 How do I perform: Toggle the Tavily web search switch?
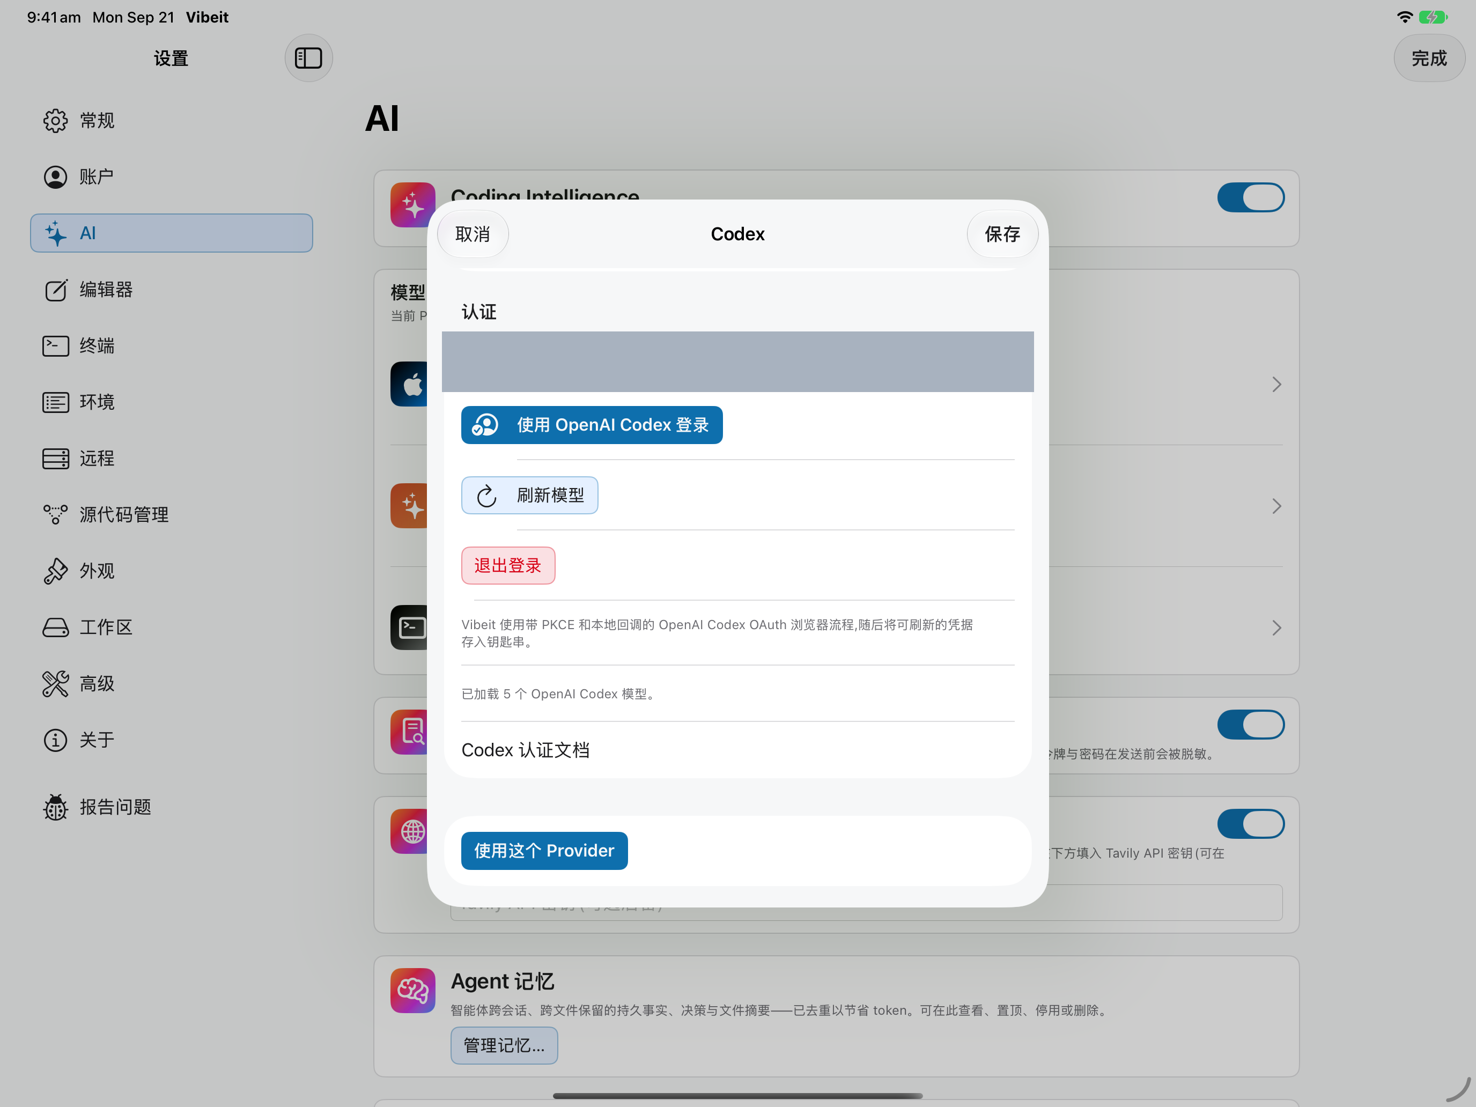[1250, 824]
